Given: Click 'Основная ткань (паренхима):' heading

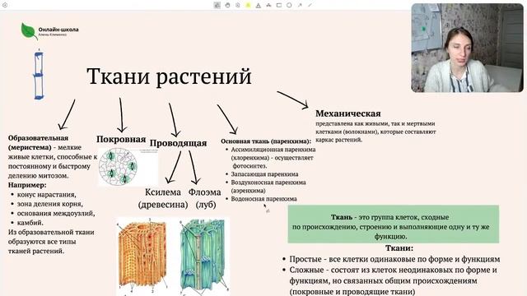Looking at the screenshot, I should [x=266, y=141].
